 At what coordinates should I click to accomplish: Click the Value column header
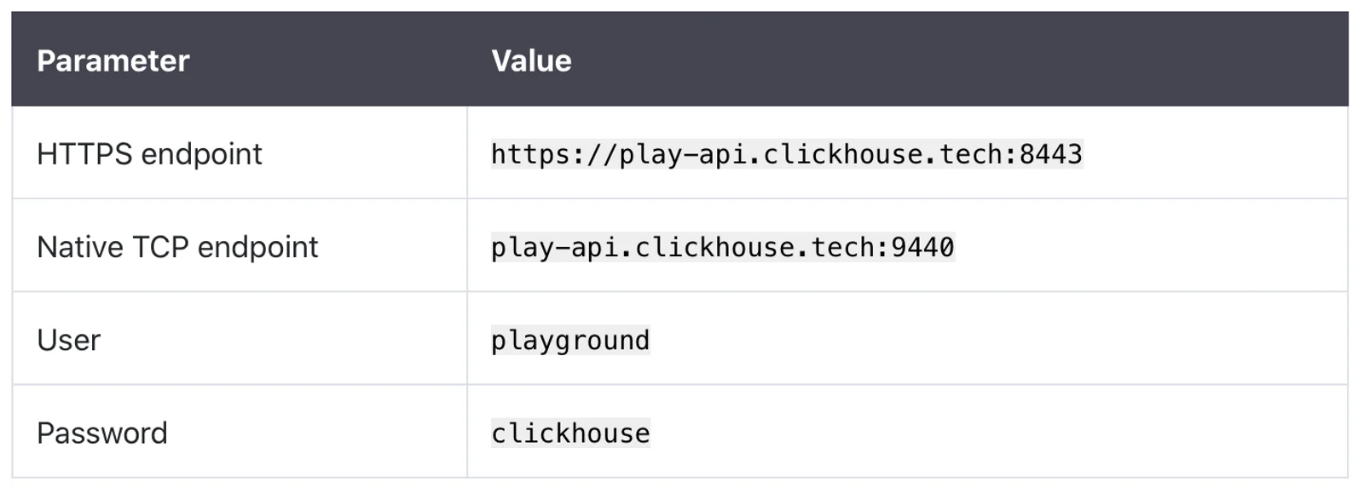pyautogui.click(x=531, y=60)
